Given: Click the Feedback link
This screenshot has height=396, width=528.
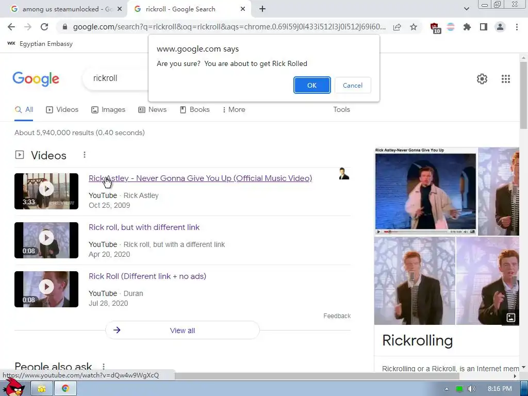Looking at the screenshot, I should (337, 316).
